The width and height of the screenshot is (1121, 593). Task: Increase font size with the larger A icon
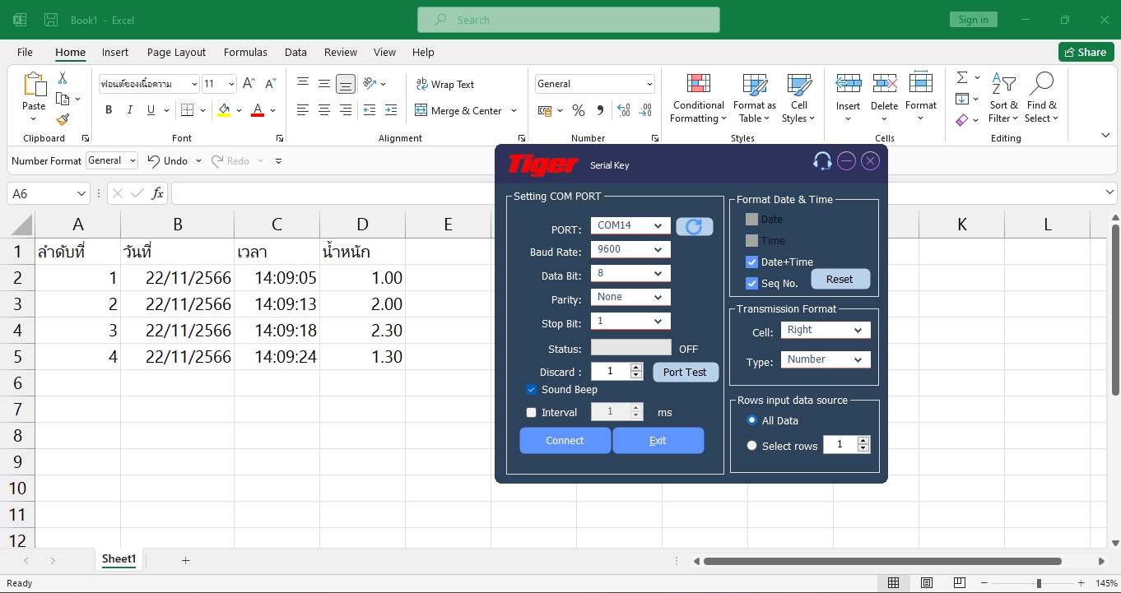click(x=249, y=84)
